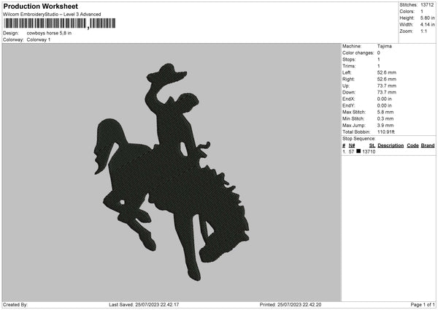
Task: Click the 'Created By:' footer label
Action: [x=15, y=305]
